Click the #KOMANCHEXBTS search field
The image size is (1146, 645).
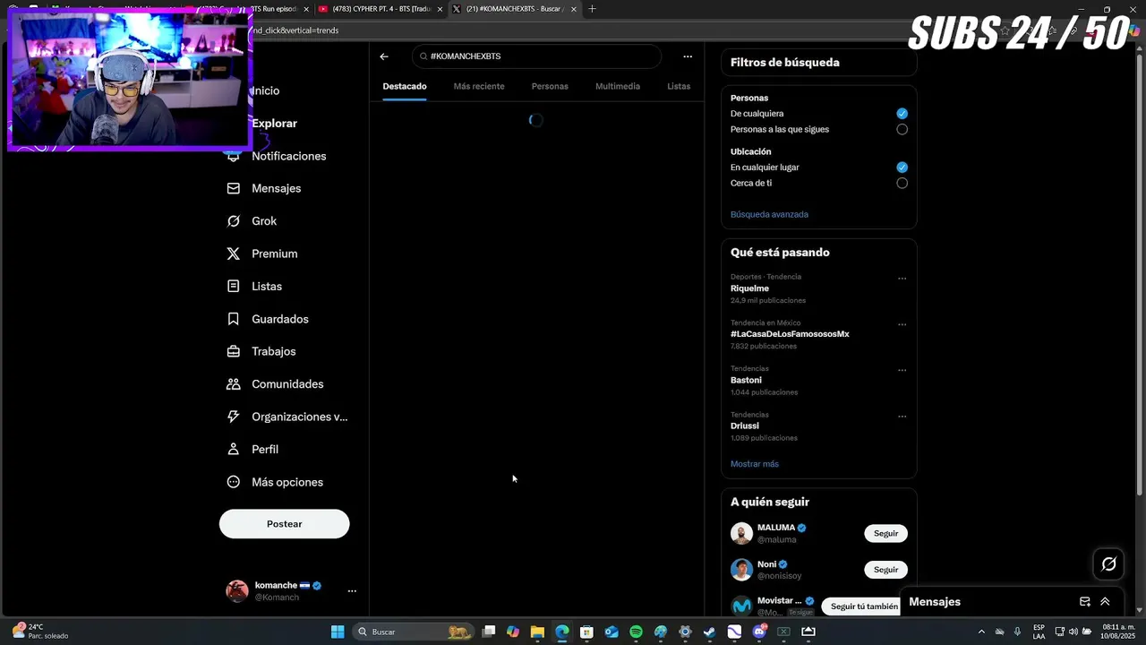[x=536, y=56]
